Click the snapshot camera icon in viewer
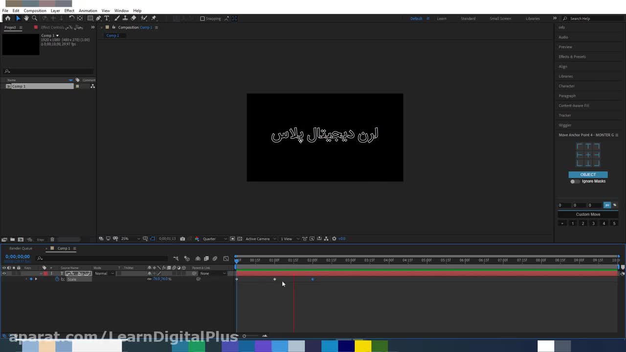The height and width of the screenshot is (352, 626). click(x=182, y=239)
